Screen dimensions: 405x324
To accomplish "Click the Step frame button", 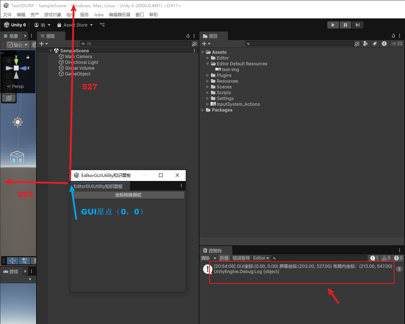I will pyautogui.click(x=357, y=25).
